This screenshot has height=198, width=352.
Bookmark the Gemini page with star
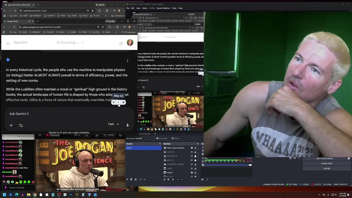pos(103,27)
